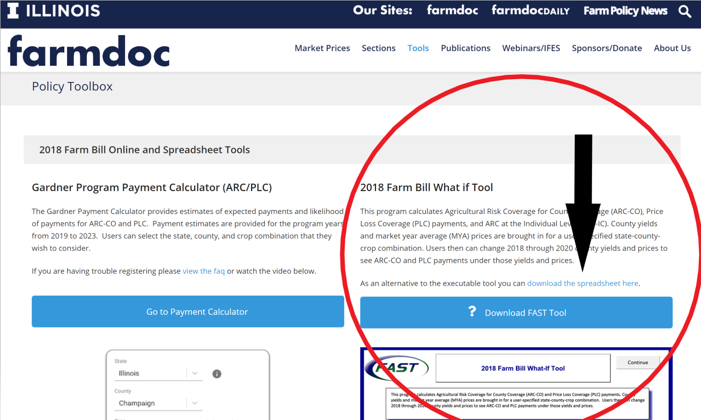Screen dimensions: 701x420
Task: Click the FAST logo in tool preview
Action: tap(397, 367)
